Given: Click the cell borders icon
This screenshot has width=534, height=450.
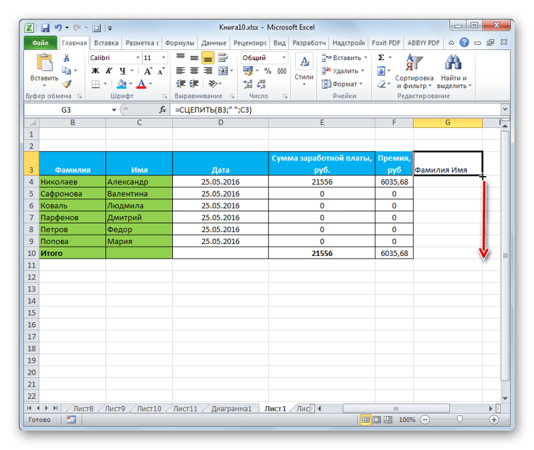Looking at the screenshot, I should pos(95,84).
